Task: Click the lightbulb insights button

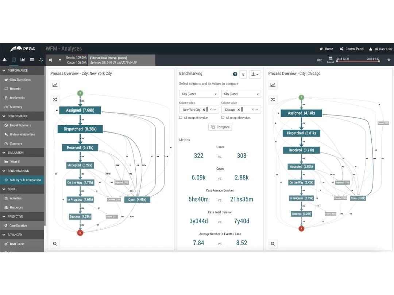Action: click(243, 74)
